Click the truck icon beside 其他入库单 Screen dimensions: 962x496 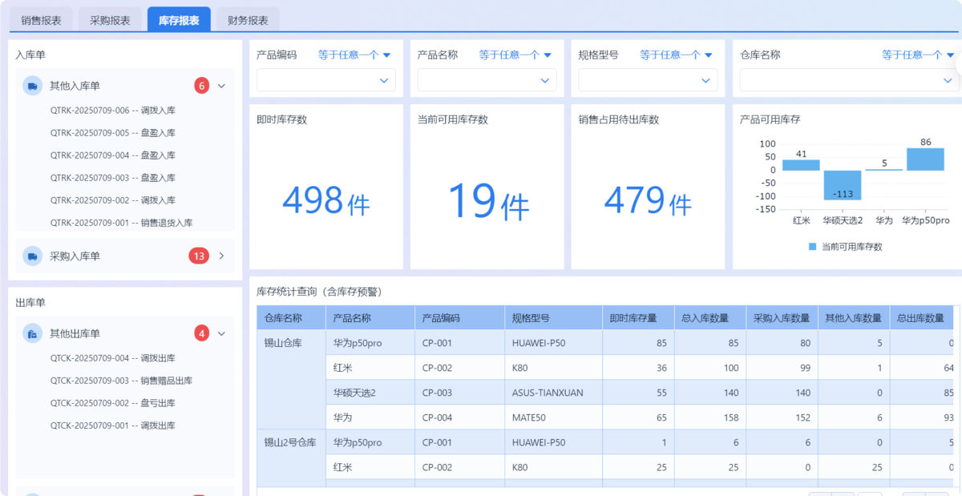pos(33,86)
